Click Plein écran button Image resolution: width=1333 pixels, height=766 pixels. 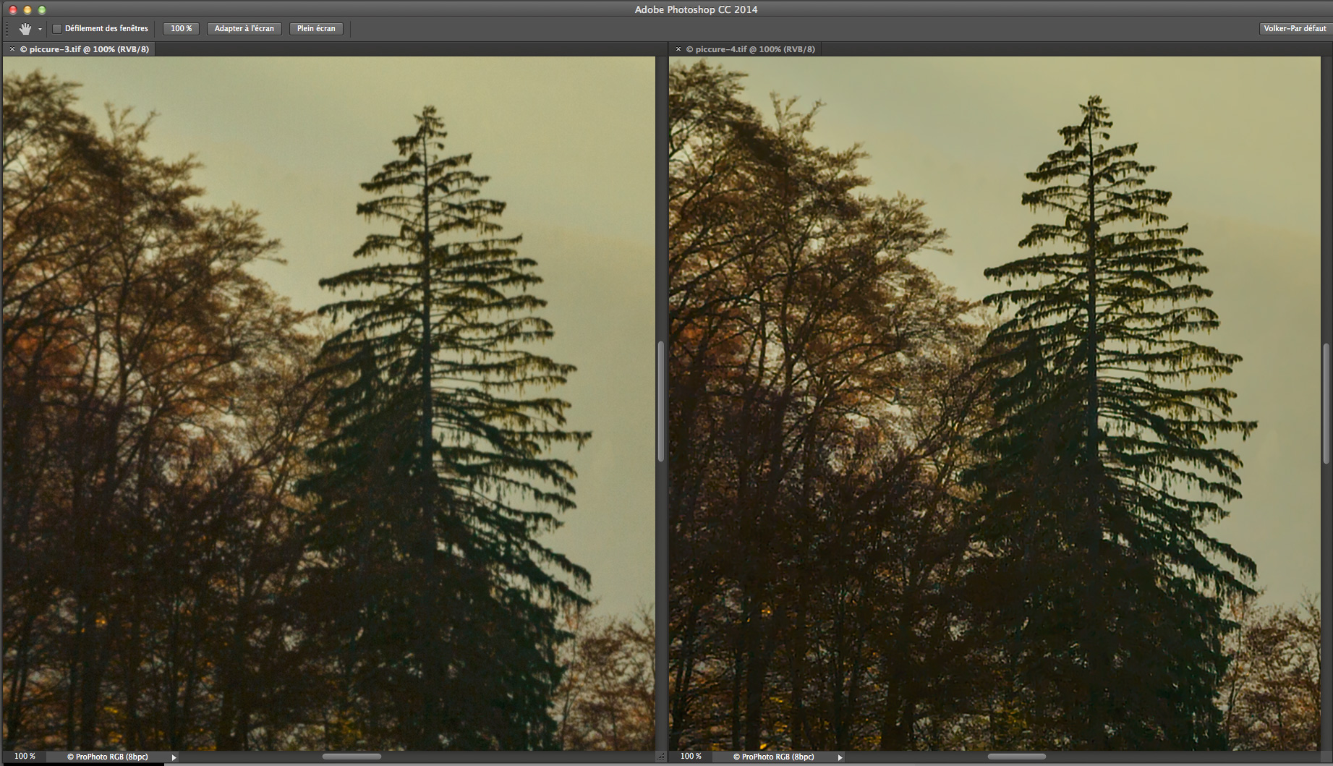click(316, 29)
